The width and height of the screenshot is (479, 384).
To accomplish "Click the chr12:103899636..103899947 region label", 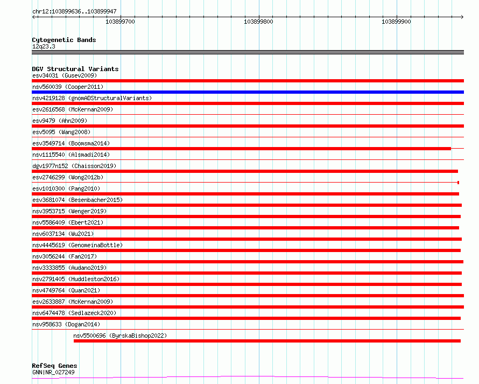I will (x=74, y=11).
